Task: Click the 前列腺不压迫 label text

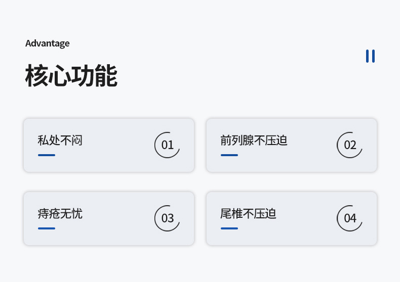Action: pos(254,140)
